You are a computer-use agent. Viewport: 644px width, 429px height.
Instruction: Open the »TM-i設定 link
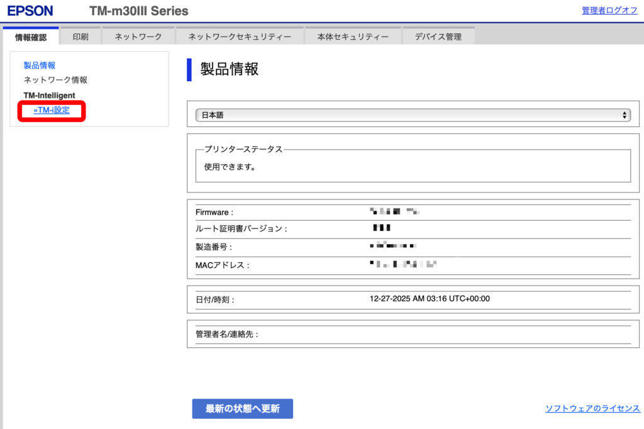pos(52,111)
